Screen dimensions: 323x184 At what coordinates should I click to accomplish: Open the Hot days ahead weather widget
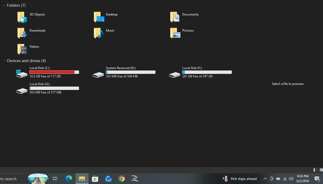tap(240, 179)
